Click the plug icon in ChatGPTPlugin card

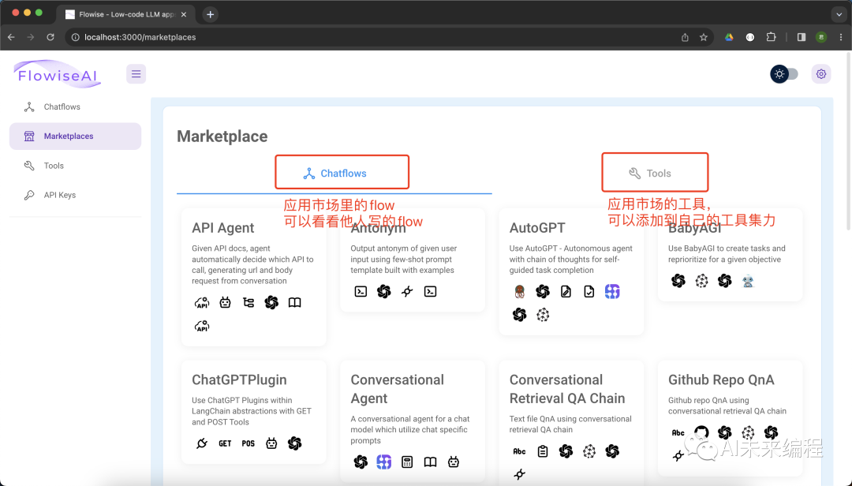click(202, 443)
